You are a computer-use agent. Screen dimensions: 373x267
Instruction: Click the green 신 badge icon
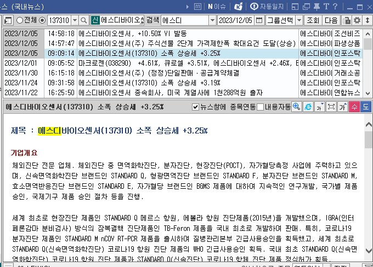tap(95, 20)
